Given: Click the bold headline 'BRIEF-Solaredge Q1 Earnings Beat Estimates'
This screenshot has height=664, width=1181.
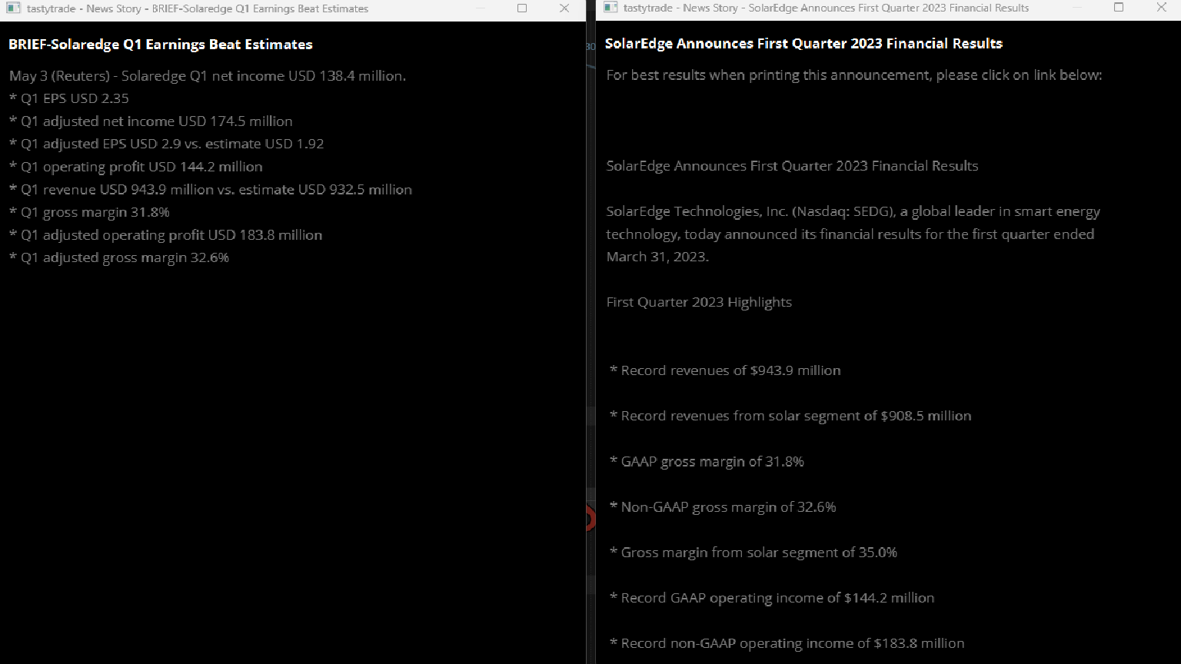Looking at the screenshot, I should tap(161, 45).
